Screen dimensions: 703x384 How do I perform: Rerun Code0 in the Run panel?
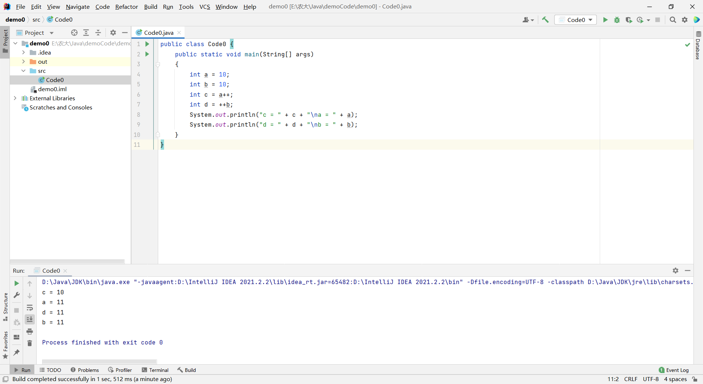click(16, 283)
